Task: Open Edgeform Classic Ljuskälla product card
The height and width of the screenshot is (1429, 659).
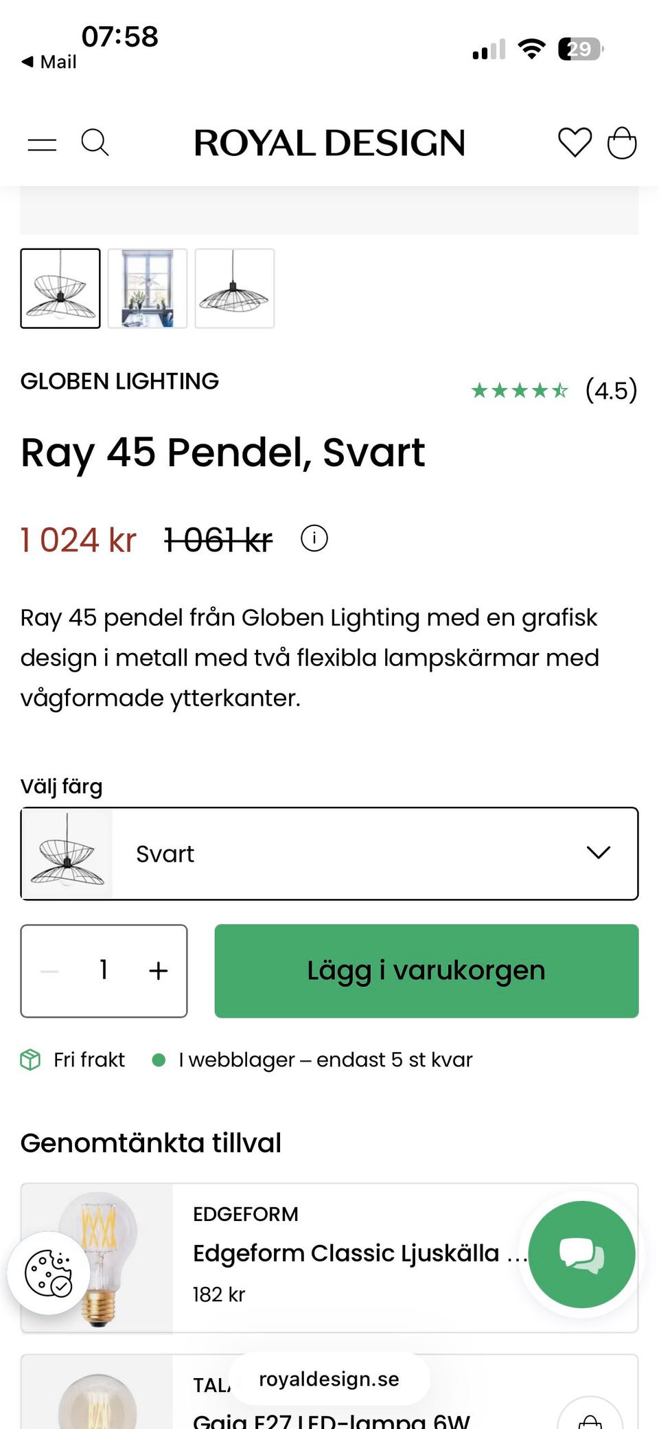Action: tap(329, 1258)
